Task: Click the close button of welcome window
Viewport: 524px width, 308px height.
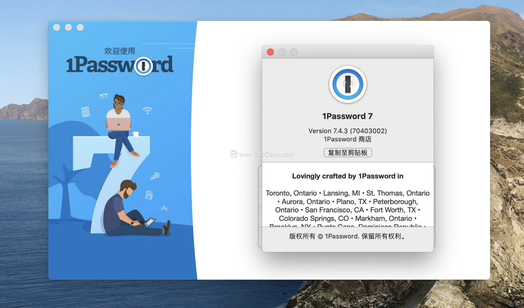Action: pos(57,27)
